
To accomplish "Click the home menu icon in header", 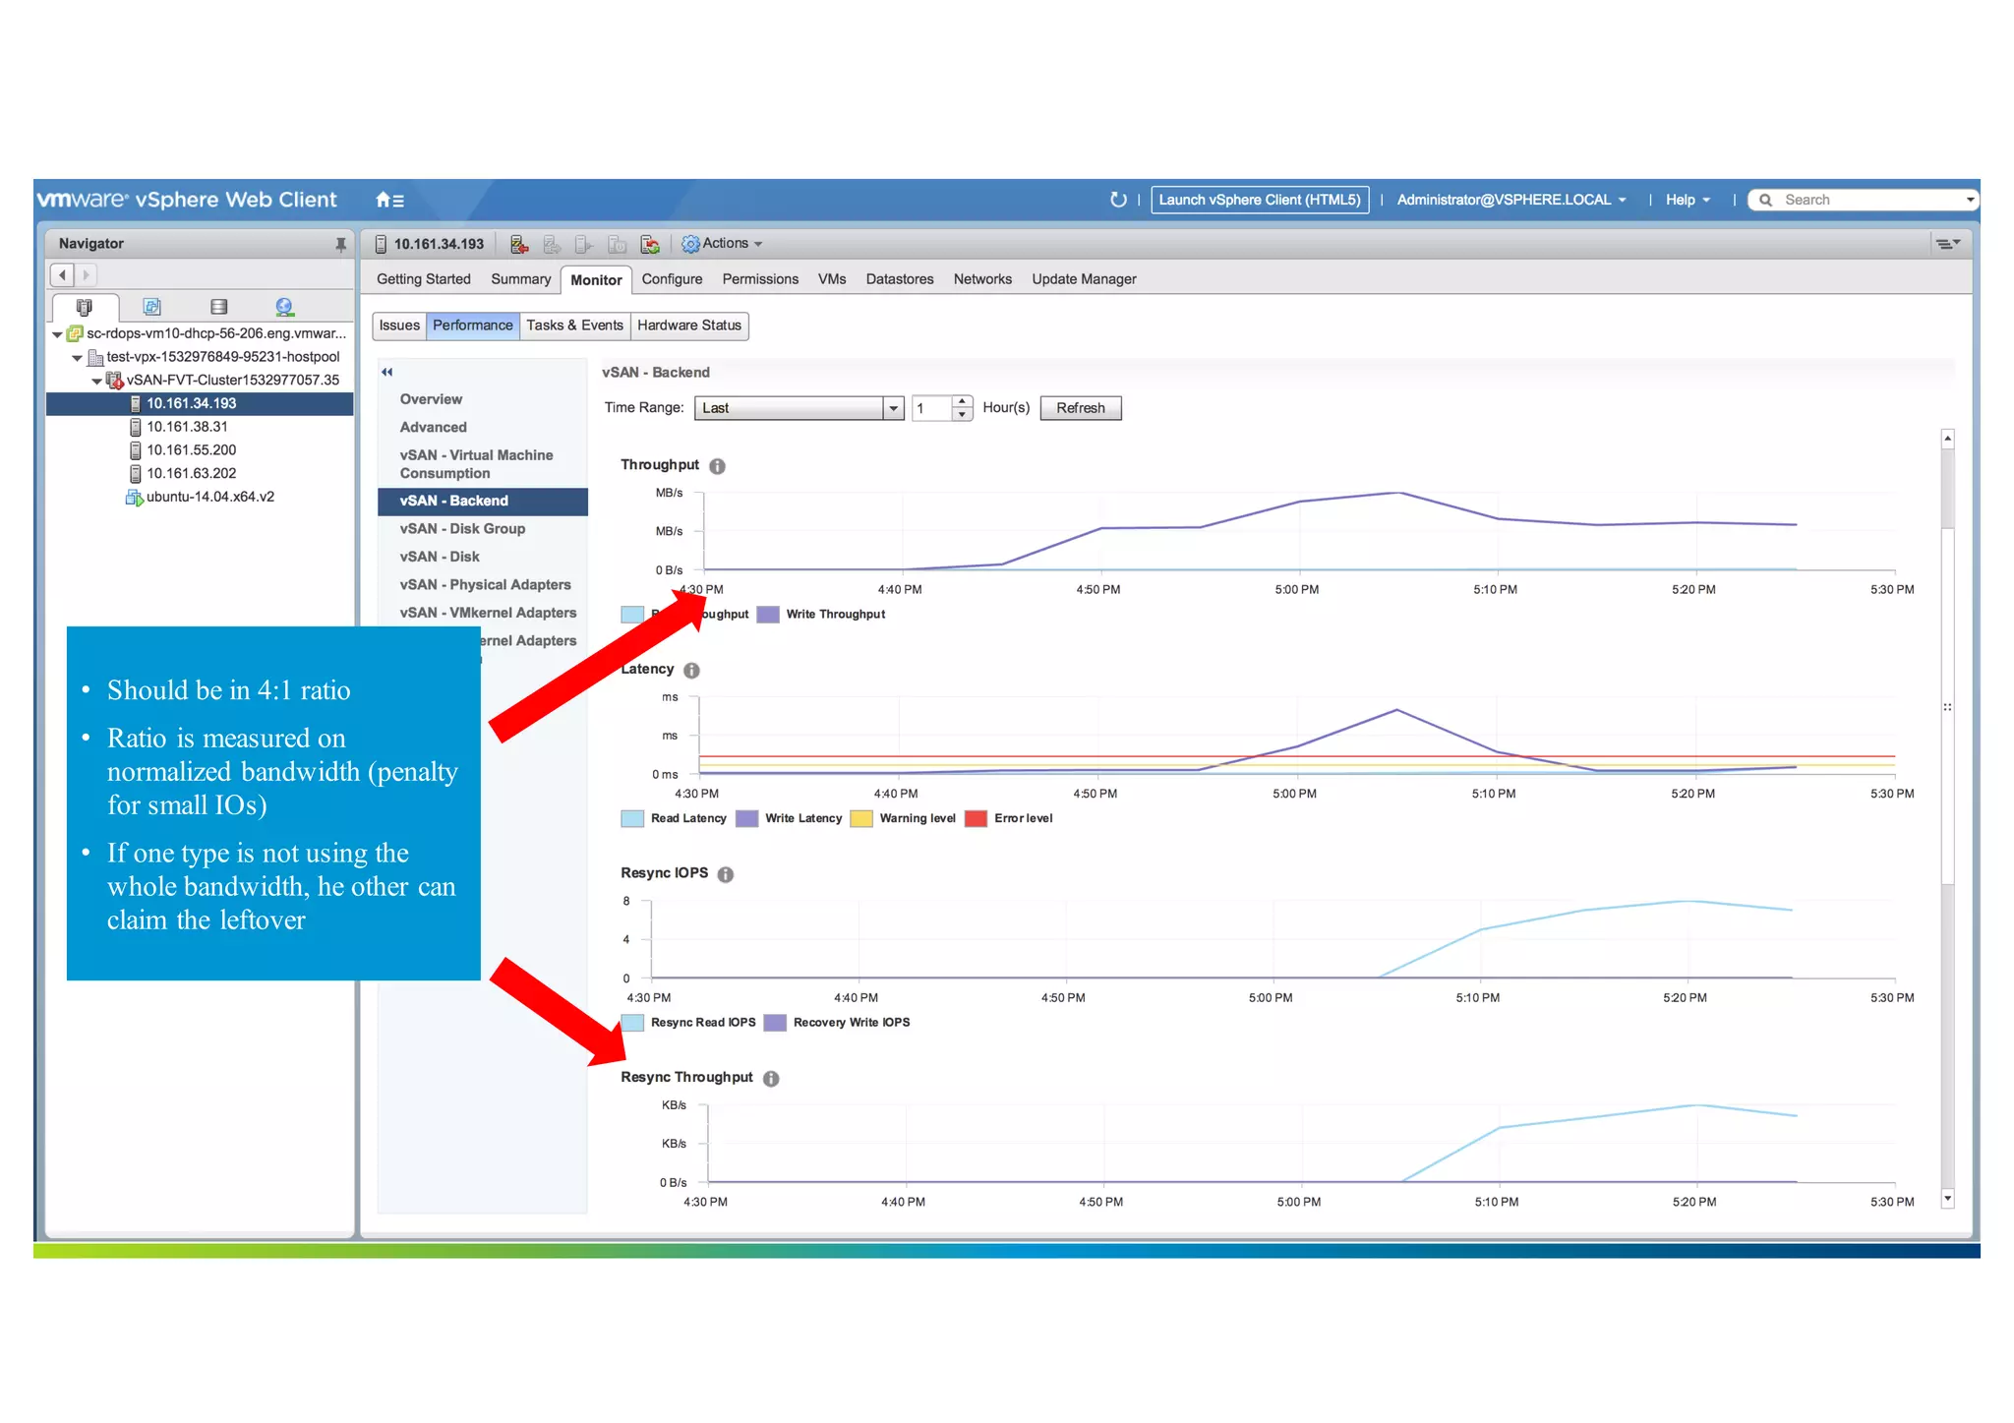I will pyautogui.click(x=389, y=200).
